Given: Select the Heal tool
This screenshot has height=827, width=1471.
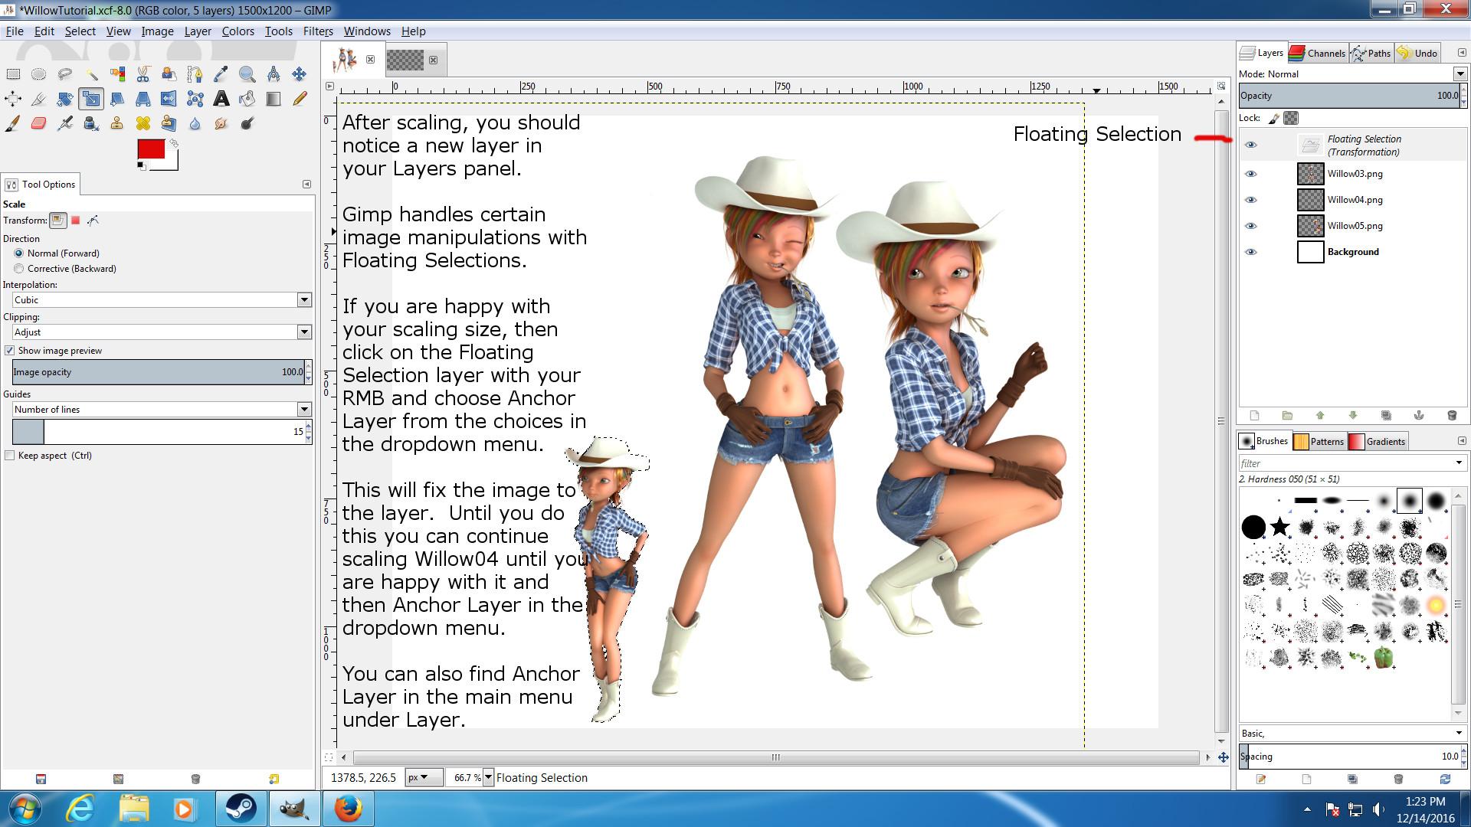Looking at the screenshot, I should pos(143,123).
